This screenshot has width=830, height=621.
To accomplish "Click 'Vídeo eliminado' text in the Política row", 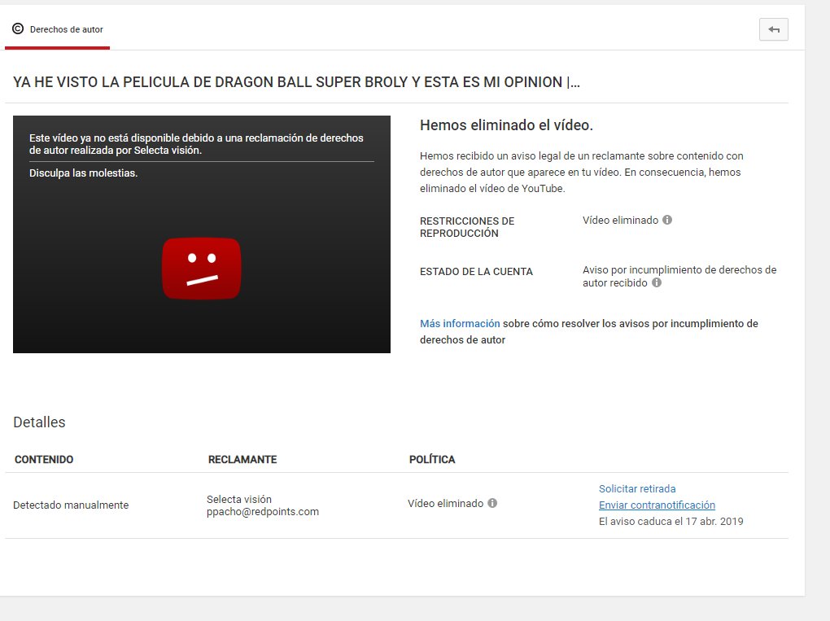I will (x=445, y=504).
